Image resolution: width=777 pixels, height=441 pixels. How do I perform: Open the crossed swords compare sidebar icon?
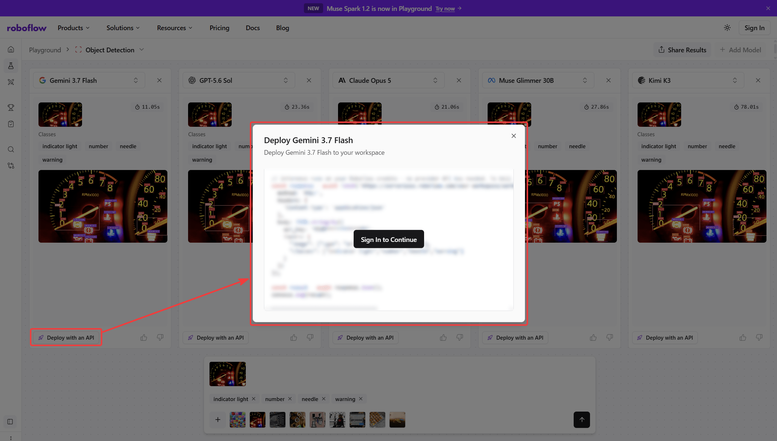pyautogui.click(x=11, y=82)
